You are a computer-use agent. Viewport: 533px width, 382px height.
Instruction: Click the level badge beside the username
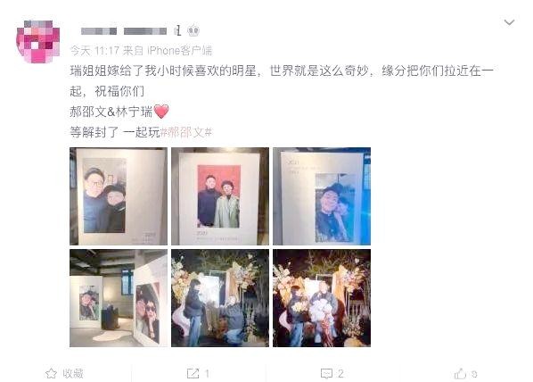tap(177, 30)
